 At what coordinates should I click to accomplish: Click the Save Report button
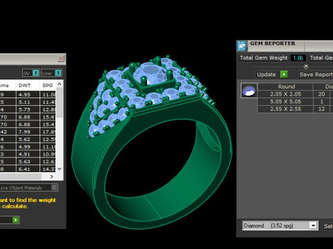[316, 75]
